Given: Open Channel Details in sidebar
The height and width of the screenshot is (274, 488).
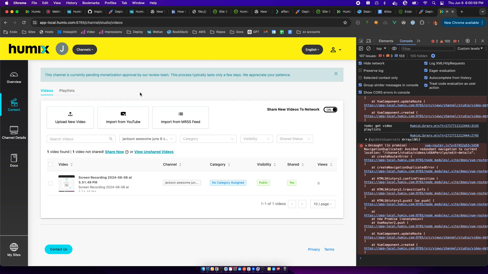Looking at the screenshot, I should (x=14, y=132).
